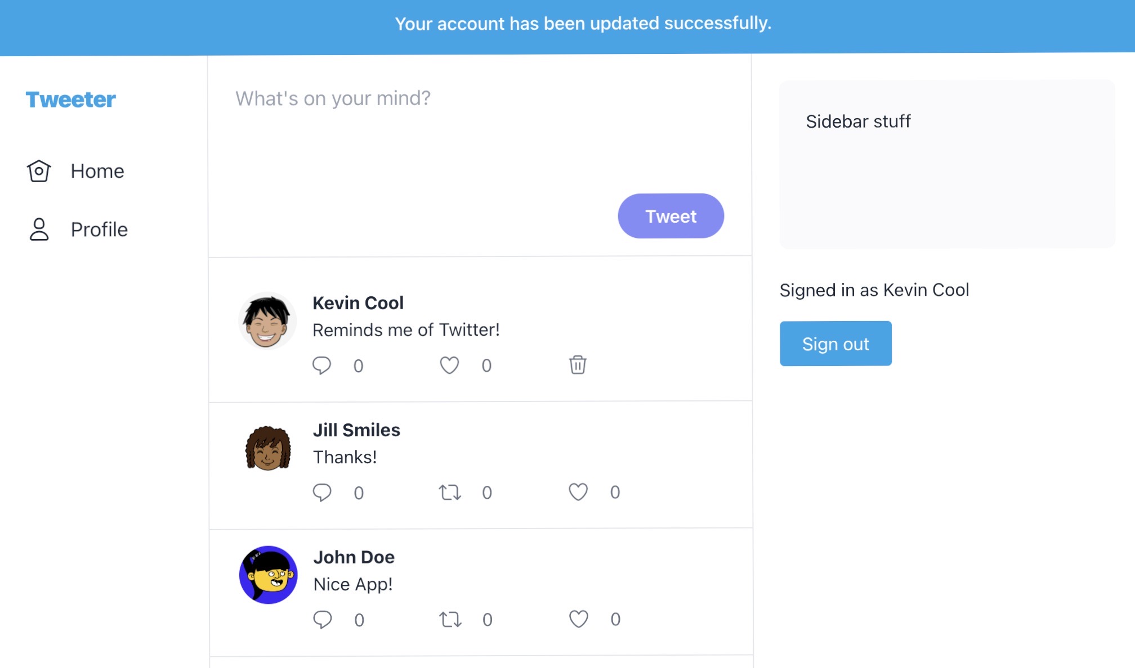
Task: Click the Sign out button
Action: coord(835,343)
